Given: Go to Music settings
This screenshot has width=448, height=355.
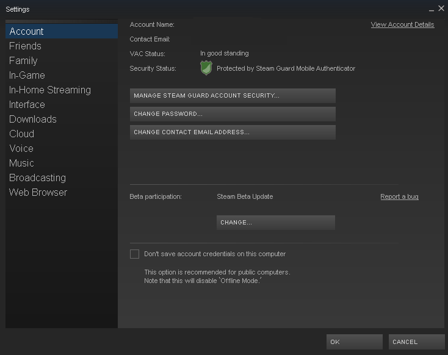Looking at the screenshot, I should [62, 163].
